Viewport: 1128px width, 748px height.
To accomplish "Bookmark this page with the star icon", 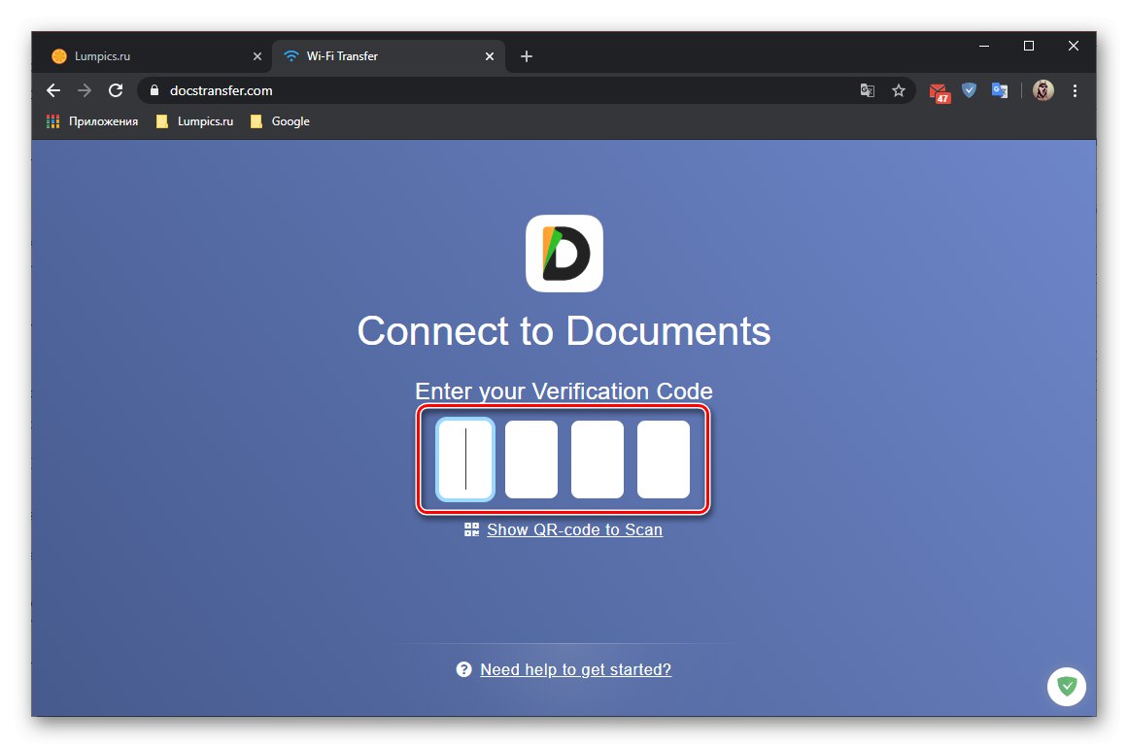I will [x=899, y=90].
